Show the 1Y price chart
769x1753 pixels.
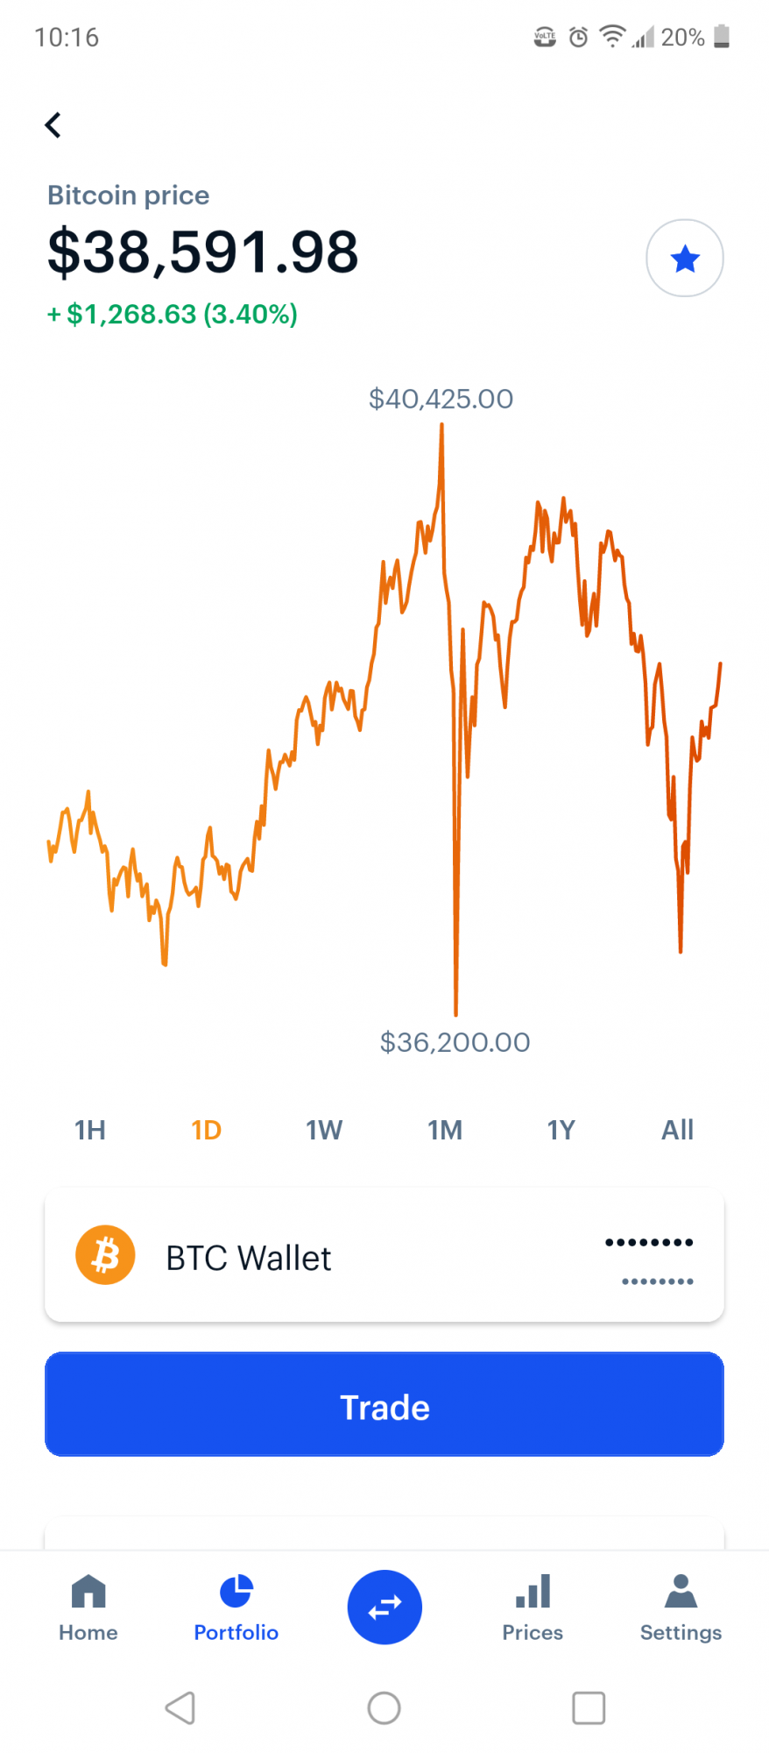pos(561,1130)
